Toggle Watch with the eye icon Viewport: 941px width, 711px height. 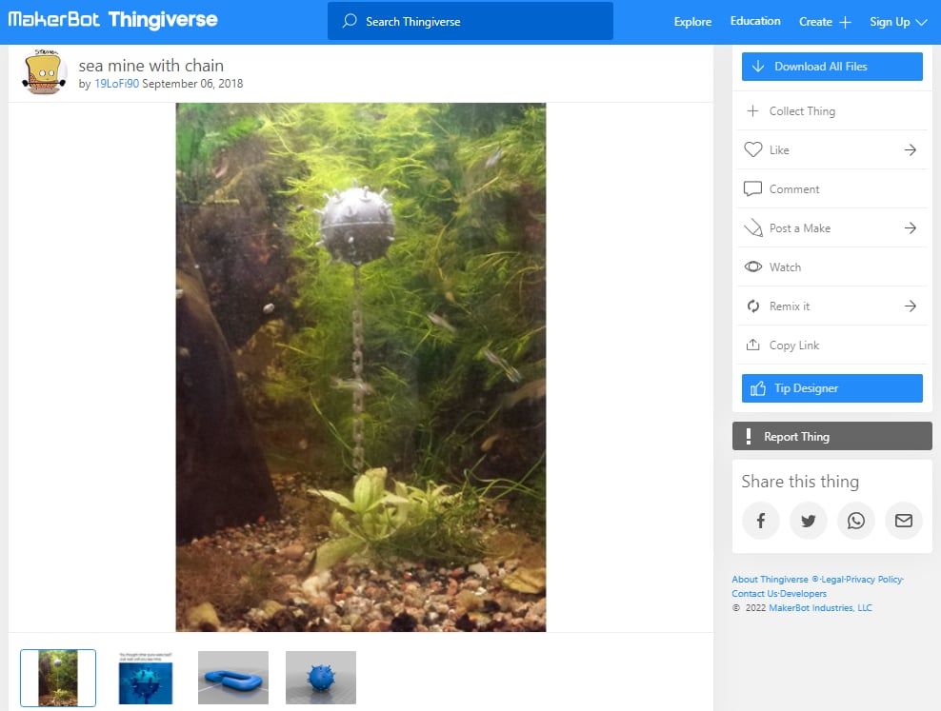[752, 267]
